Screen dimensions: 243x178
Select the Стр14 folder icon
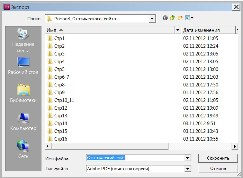click(50, 124)
